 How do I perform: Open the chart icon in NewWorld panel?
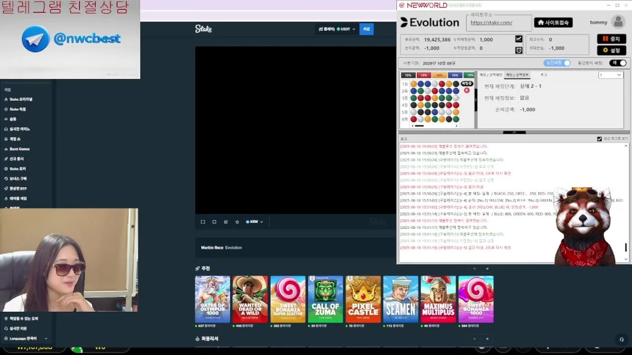[x=518, y=39]
